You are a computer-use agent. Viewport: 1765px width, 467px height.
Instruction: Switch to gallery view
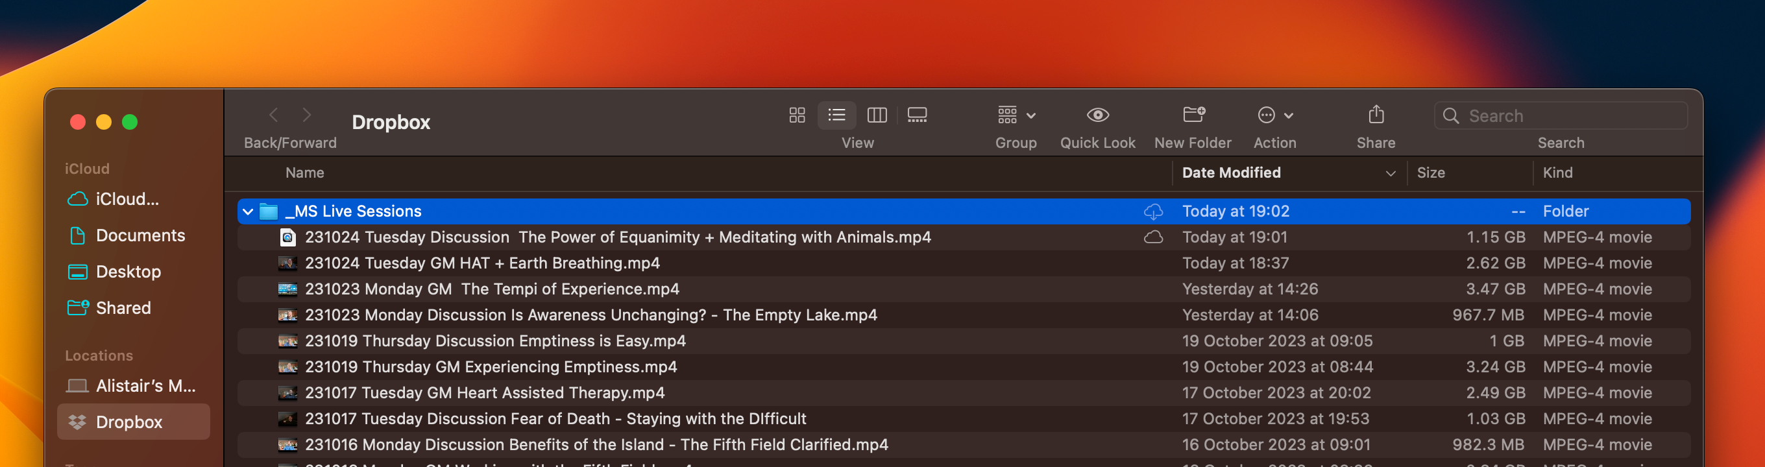click(x=917, y=115)
